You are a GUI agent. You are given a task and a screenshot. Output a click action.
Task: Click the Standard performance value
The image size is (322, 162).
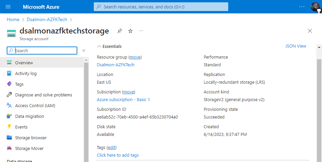coord(212,65)
